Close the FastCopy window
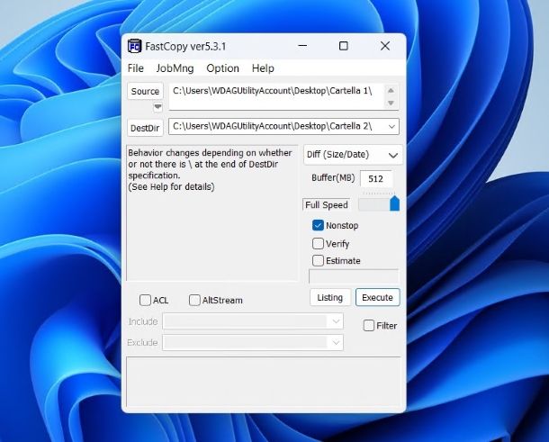549x442 pixels. tap(385, 46)
